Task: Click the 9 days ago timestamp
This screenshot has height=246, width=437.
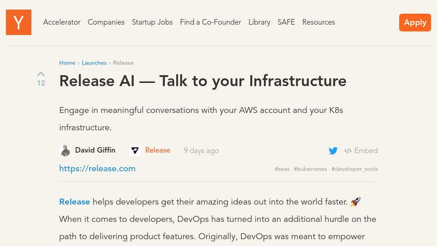Action: pos(201,151)
